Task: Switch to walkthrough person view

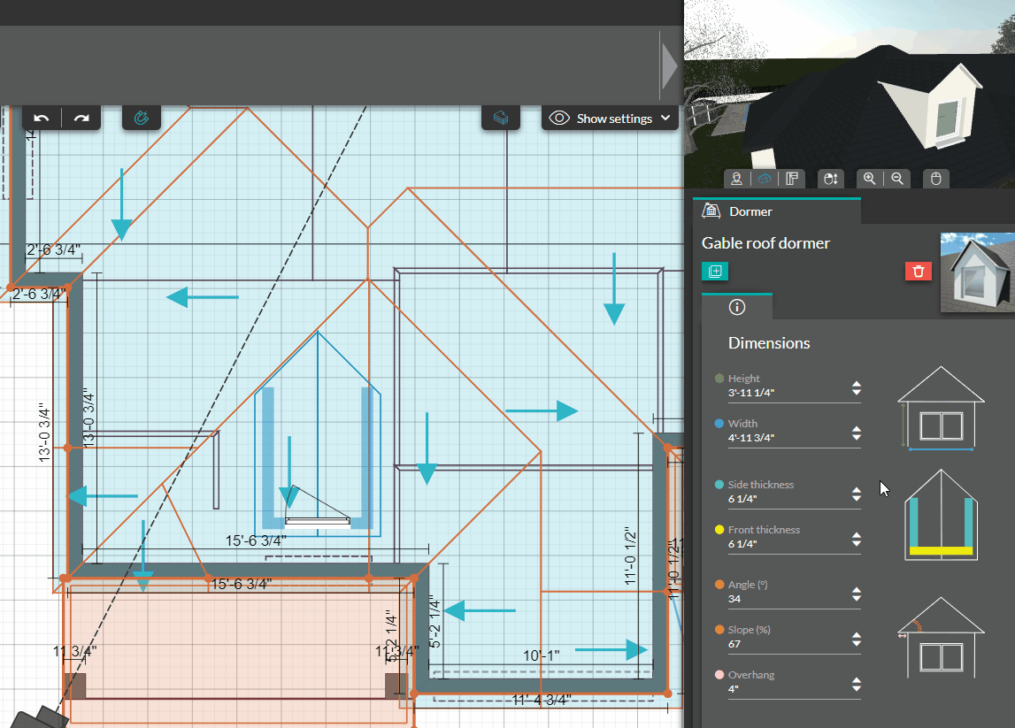Action: pyautogui.click(x=736, y=179)
